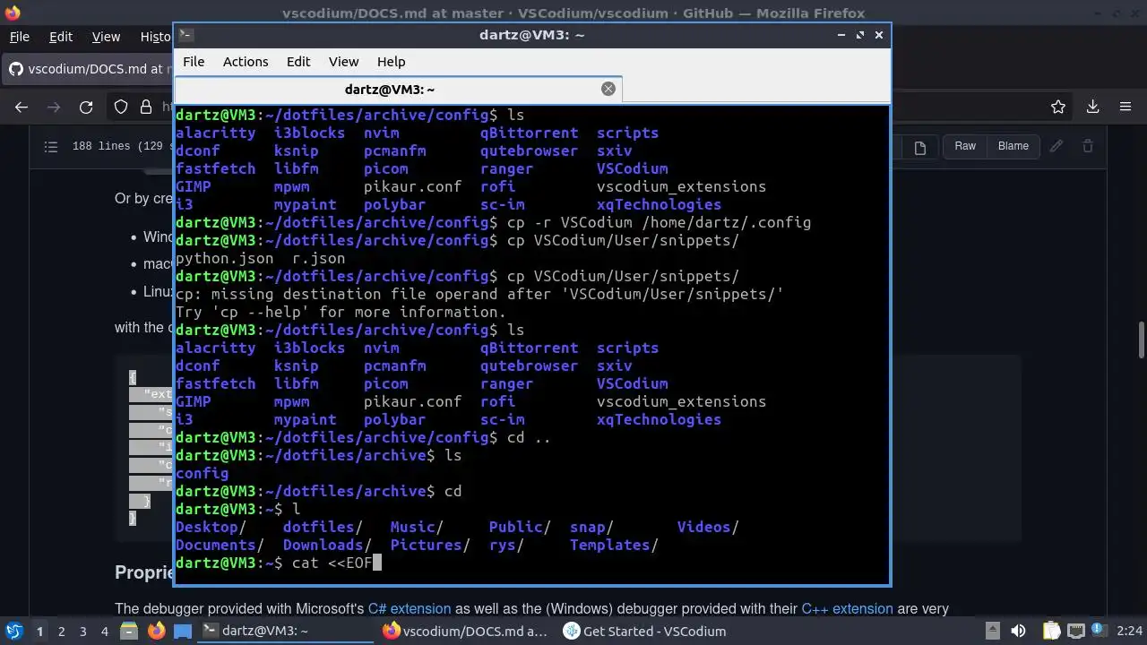Click the terminal command prompt line 'cat <<EOF'
Viewport: 1147px width, 645px height.
[x=332, y=563]
